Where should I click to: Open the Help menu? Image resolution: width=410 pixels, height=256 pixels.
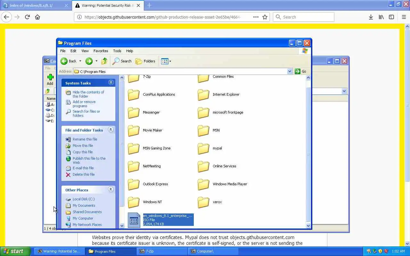coord(129,51)
